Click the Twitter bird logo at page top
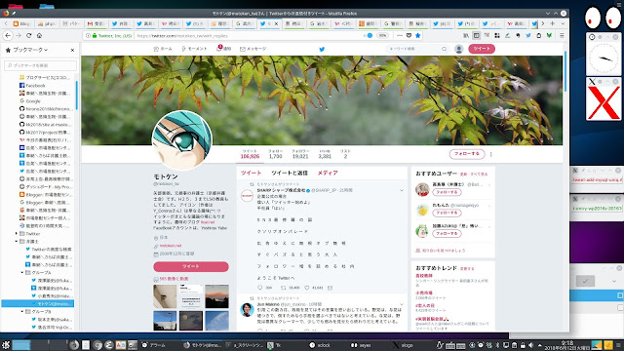Image resolution: width=624 pixels, height=351 pixels. point(322,49)
